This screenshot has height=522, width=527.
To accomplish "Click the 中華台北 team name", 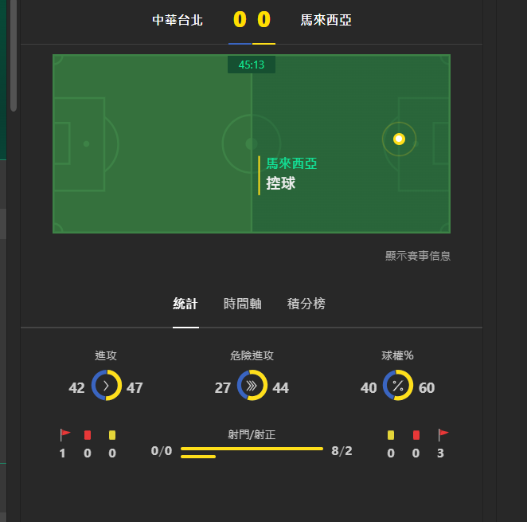I will coord(178,20).
